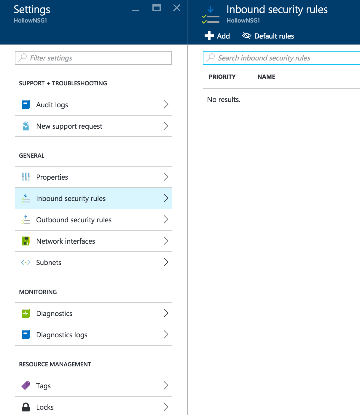Toggle Default rules visibility
The width and height of the screenshot is (360, 415).
coord(268,36)
